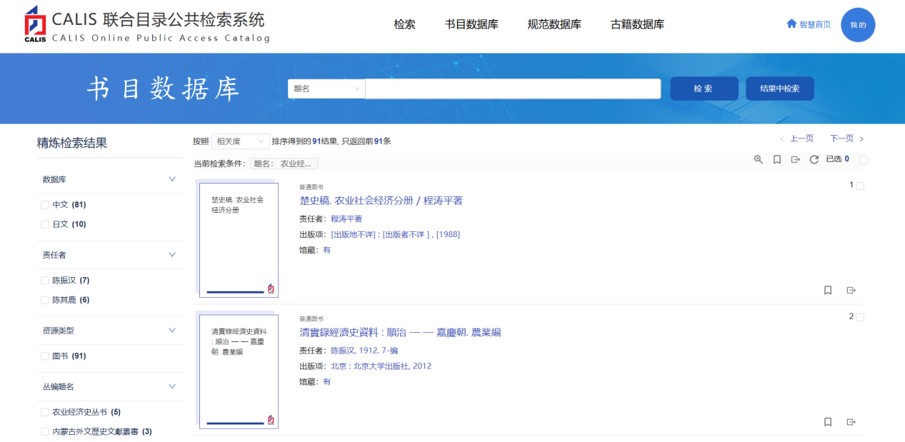This screenshot has width=905, height=442.
Task: Tick the 中文 (81) checkbox
Action: [x=45, y=205]
